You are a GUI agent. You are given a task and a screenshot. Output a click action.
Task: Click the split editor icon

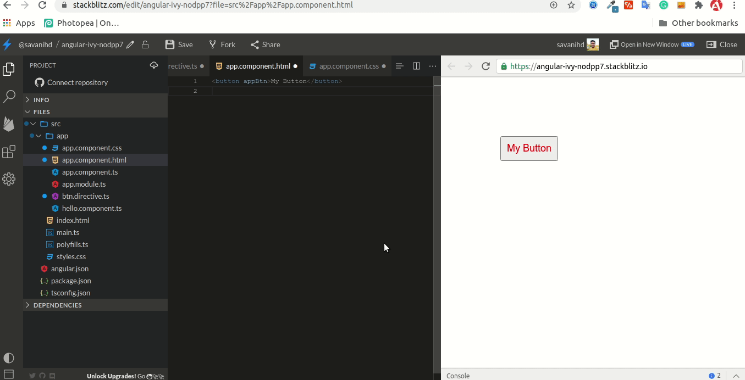[416, 66]
